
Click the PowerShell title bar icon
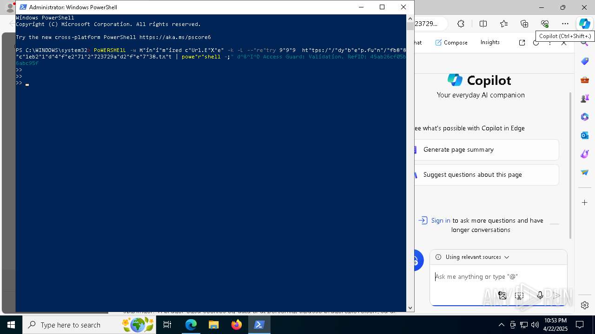pos(23,7)
